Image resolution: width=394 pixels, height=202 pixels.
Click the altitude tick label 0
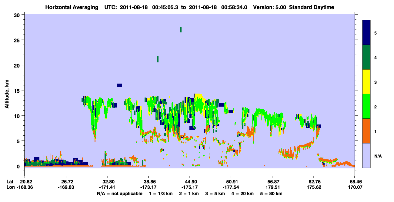19,166
